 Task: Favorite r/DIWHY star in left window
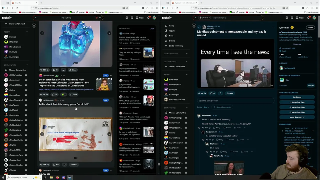coord(26,145)
